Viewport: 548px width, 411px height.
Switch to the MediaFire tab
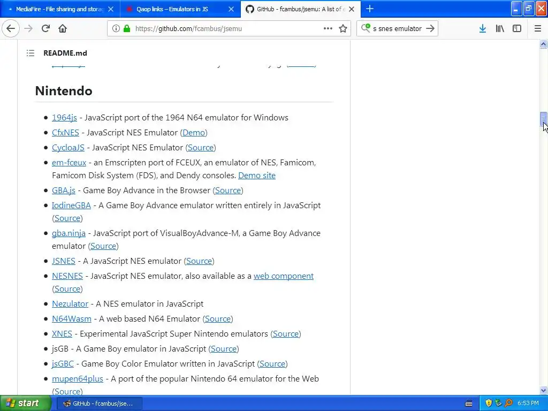[x=60, y=9]
